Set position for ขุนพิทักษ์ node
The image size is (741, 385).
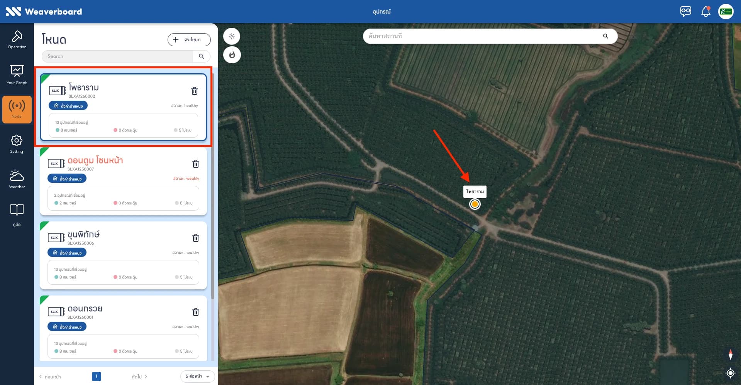click(x=67, y=253)
